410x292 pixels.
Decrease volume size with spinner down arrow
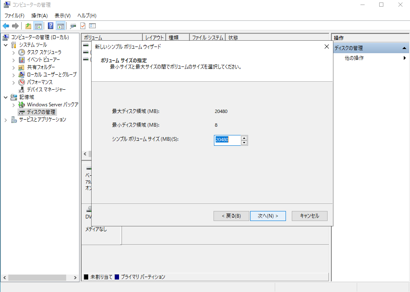(244, 143)
